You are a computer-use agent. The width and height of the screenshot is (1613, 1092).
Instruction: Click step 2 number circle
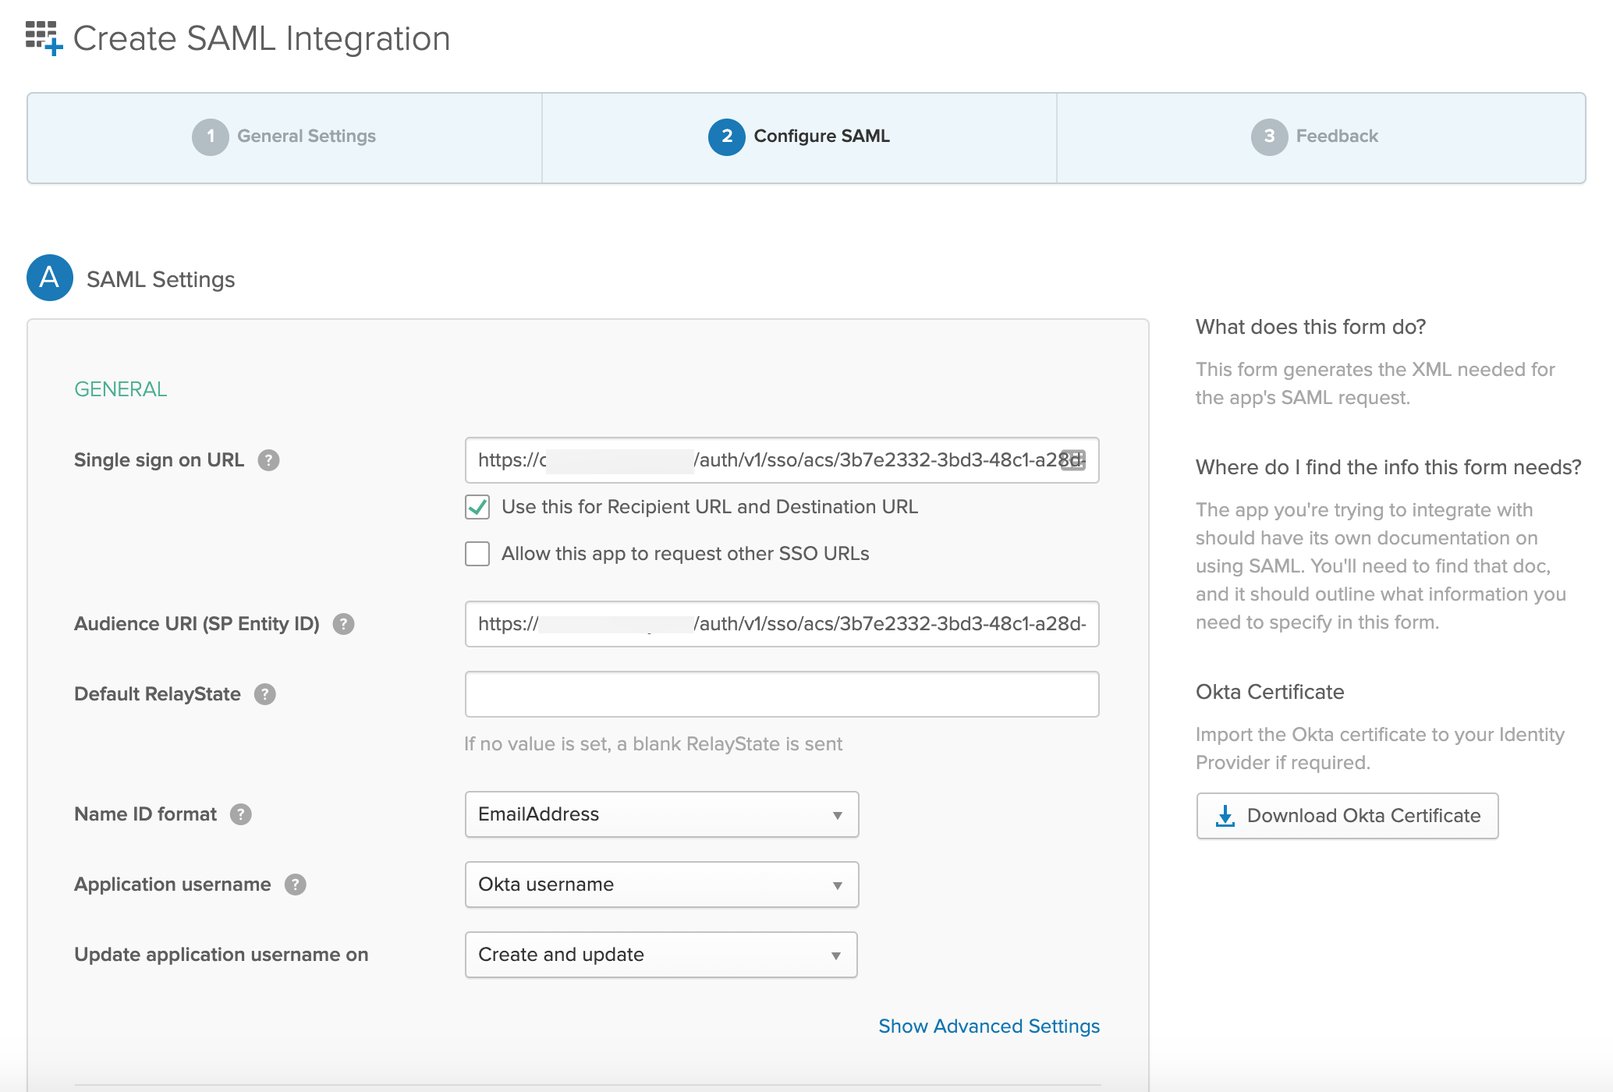(727, 136)
